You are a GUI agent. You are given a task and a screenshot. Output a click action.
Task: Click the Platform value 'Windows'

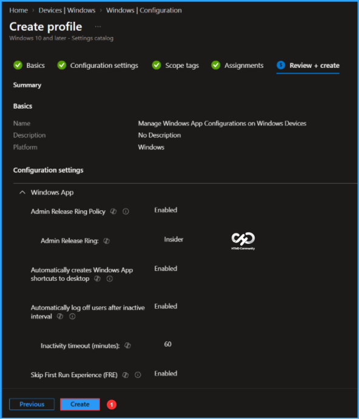coord(151,147)
